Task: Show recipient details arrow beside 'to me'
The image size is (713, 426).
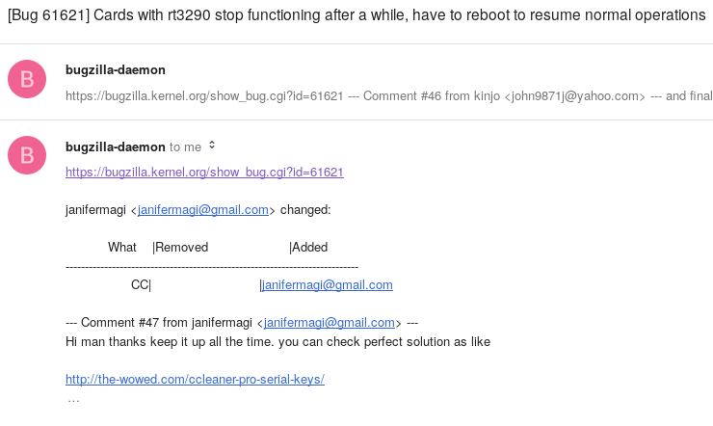Action: point(212,146)
